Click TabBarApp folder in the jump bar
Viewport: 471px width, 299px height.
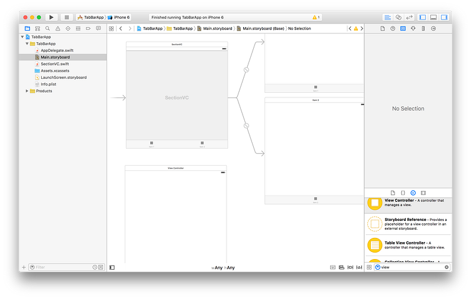[180, 28]
